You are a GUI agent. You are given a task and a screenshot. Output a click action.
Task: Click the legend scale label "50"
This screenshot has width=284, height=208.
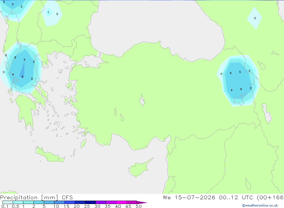139,206
